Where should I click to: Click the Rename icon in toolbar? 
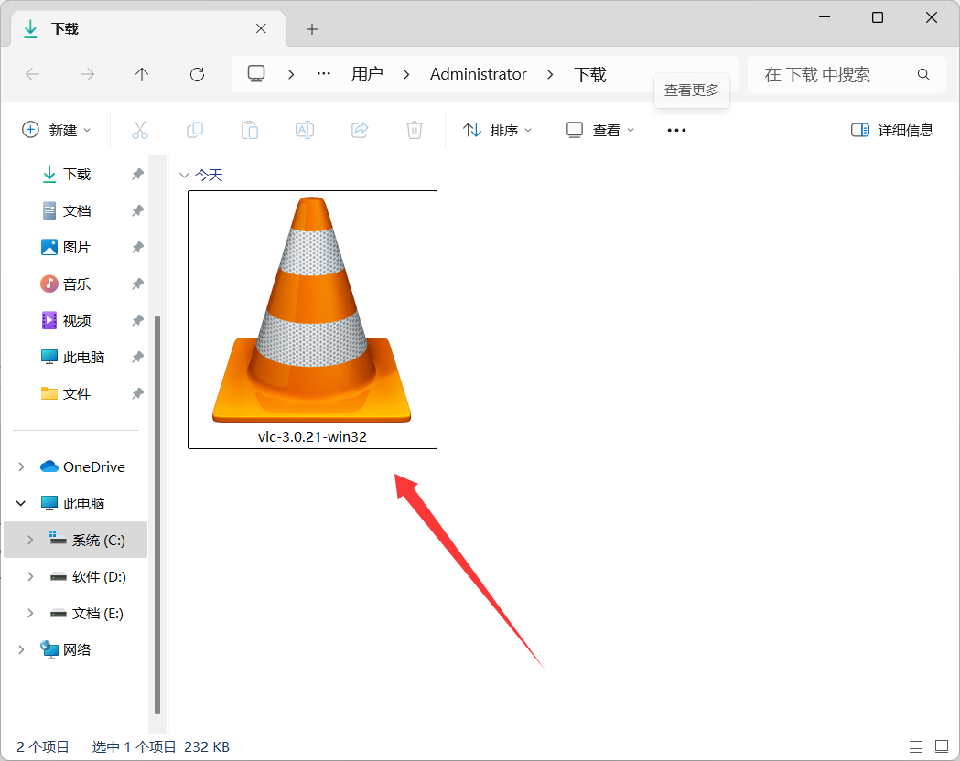(x=305, y=130)
